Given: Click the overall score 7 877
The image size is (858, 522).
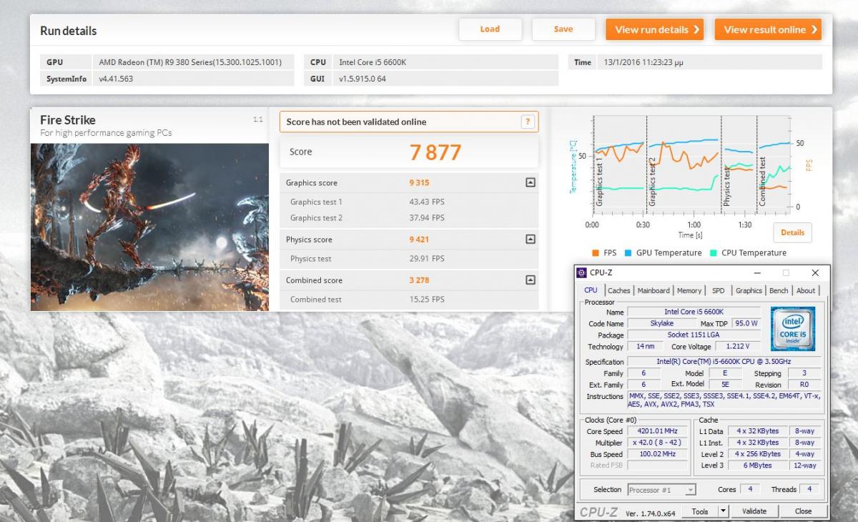Looking at the screenshot, I should [435, 152].
